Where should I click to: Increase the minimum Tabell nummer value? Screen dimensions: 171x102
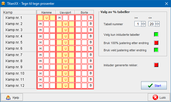(143, 23)
